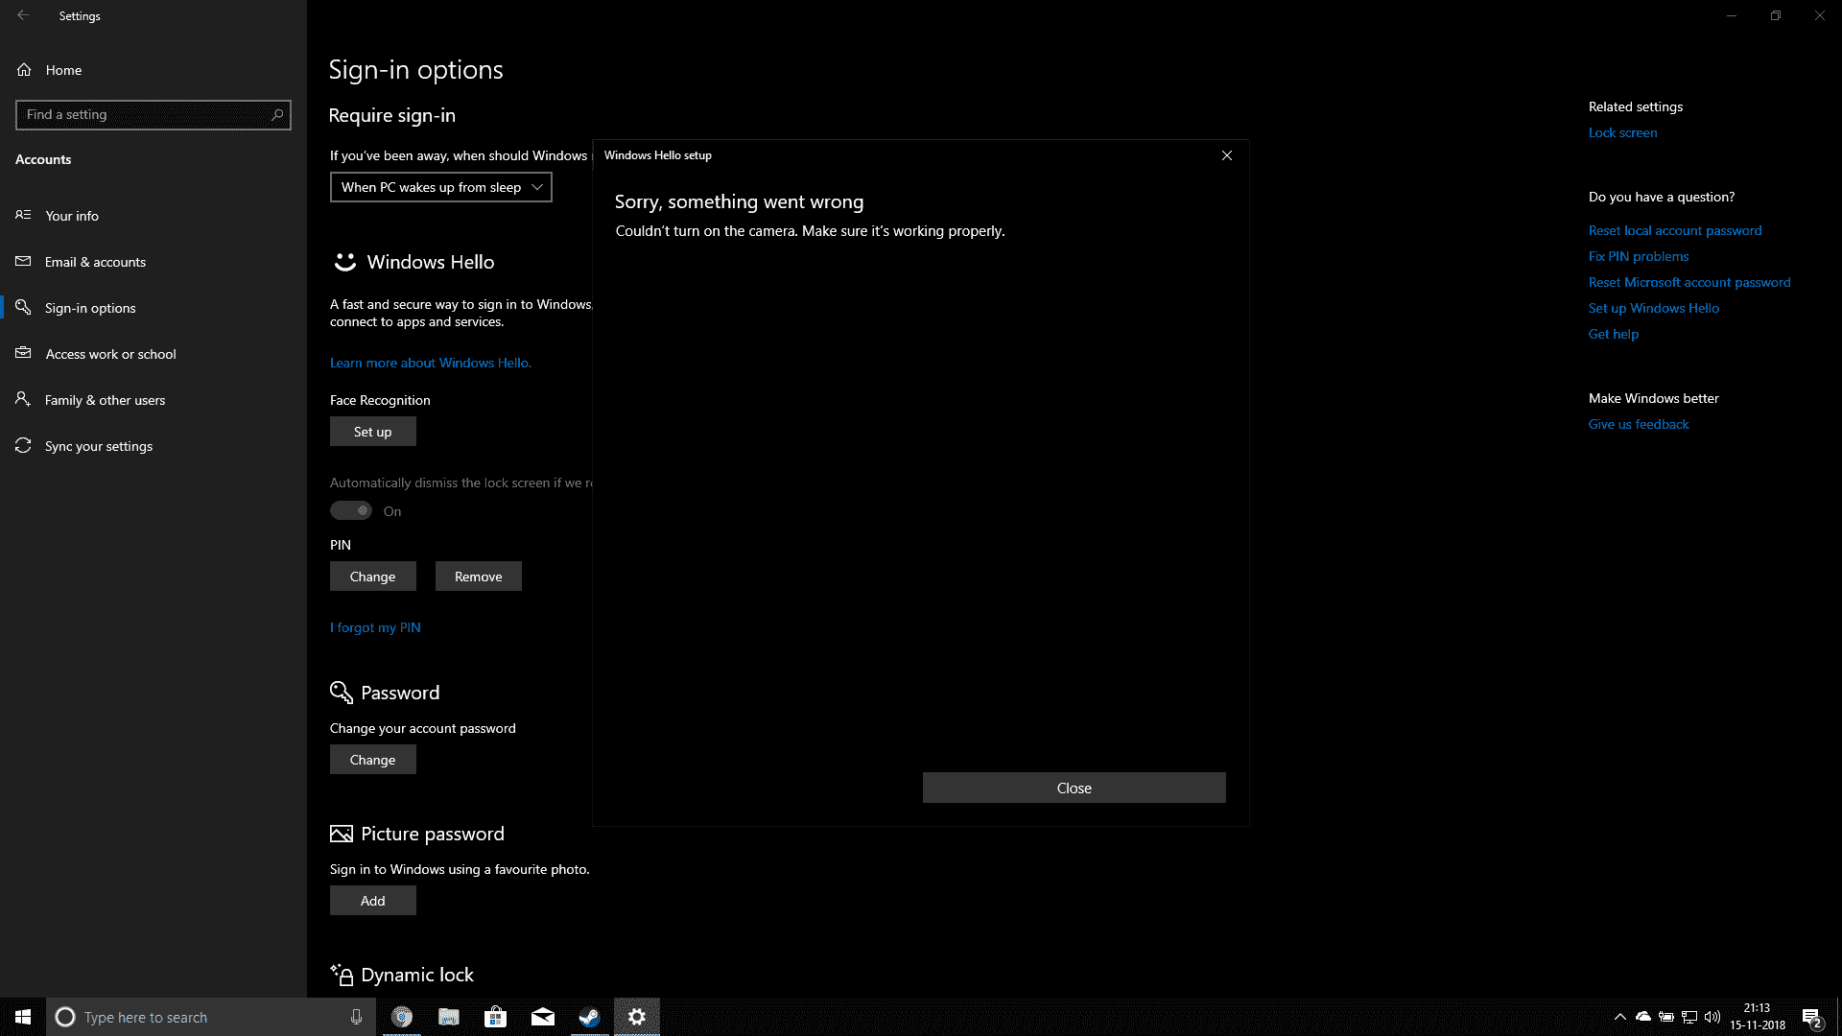
Task: Click the Password key icon
Action: pyautogui.click(x=341, y=692)
